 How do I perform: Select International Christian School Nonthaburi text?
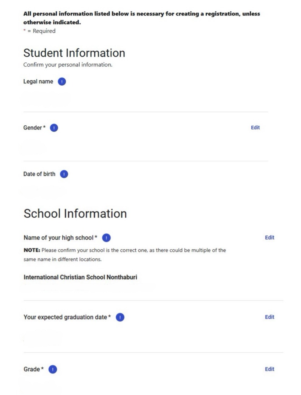(80, 277)
